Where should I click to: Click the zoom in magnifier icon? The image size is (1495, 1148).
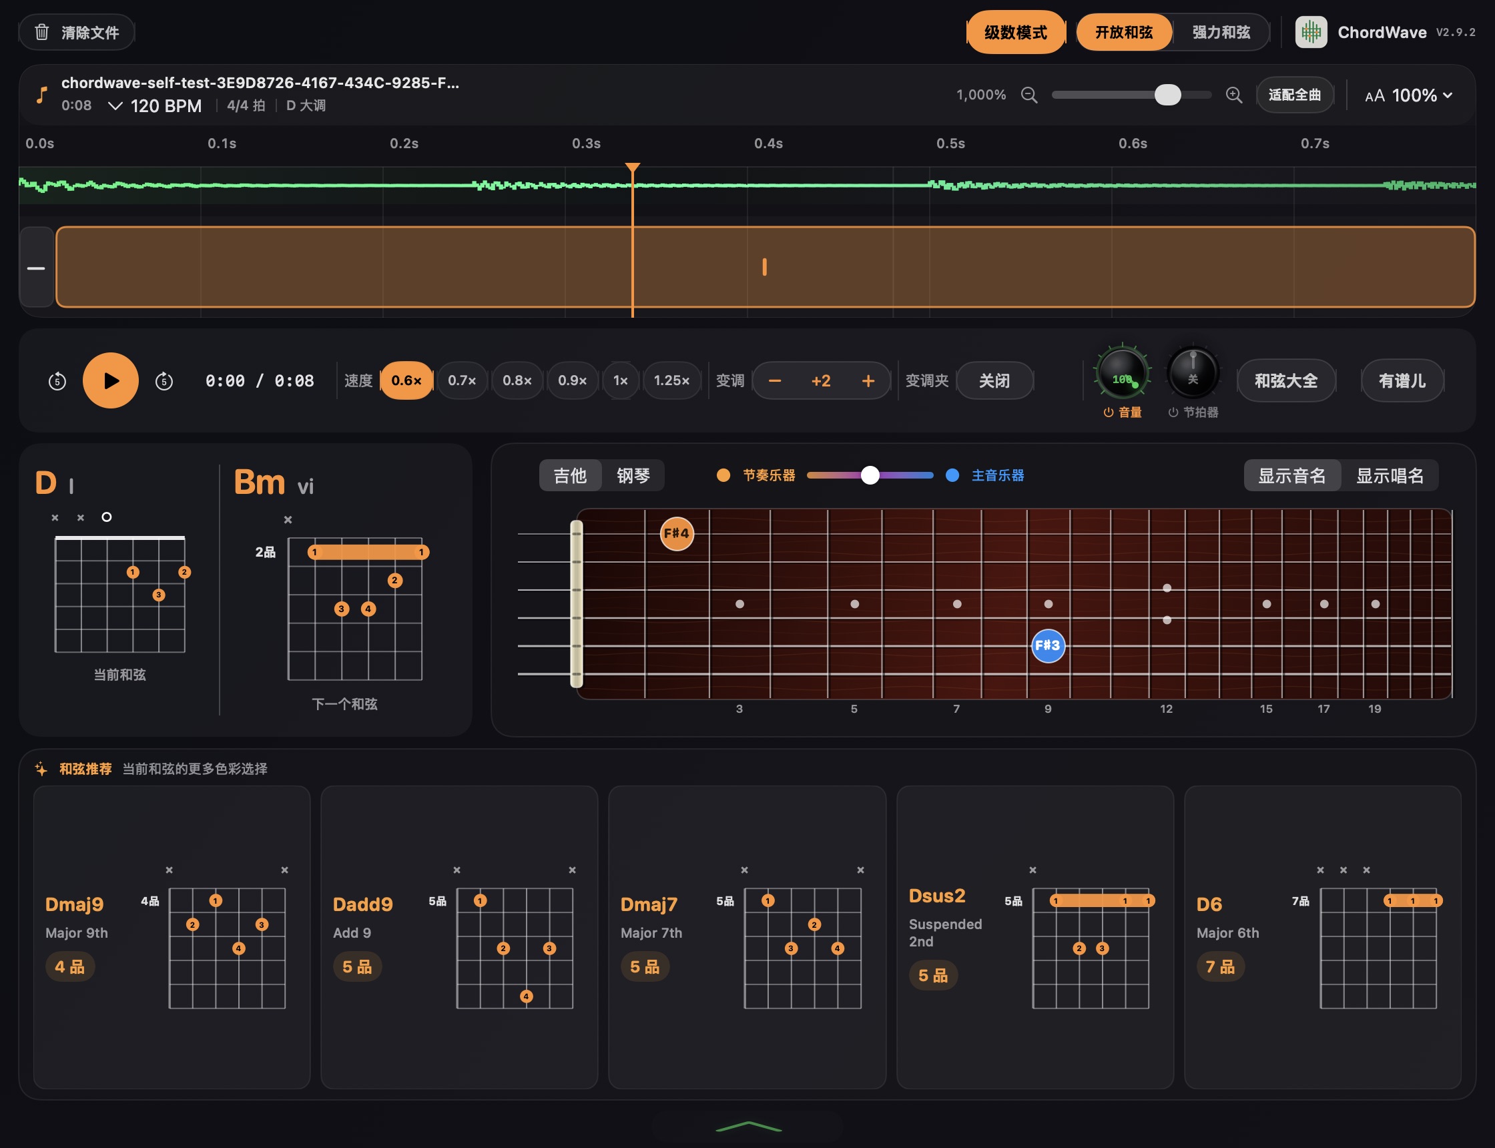point(1233,95)
